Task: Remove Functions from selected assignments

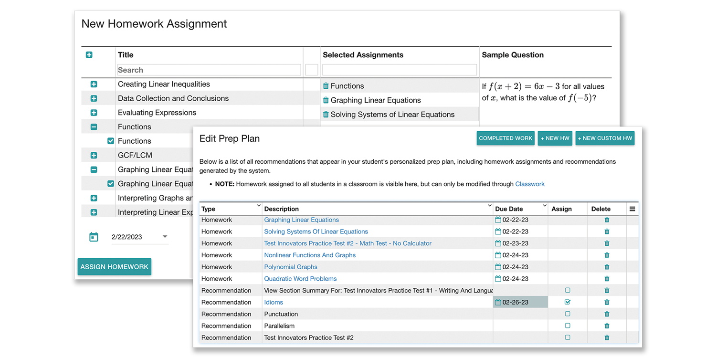Action: (326, 86)
